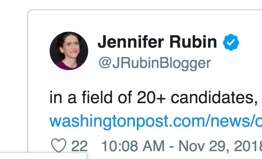Image resolution: width=262 pixels, height=159 pixels.
Task: Click the tweet card's left border
Action: click(x=28, y=89)
